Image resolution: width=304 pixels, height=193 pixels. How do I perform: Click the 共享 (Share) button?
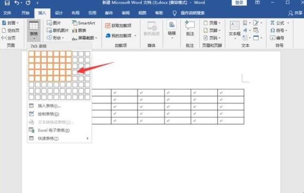tap(295, 13)
